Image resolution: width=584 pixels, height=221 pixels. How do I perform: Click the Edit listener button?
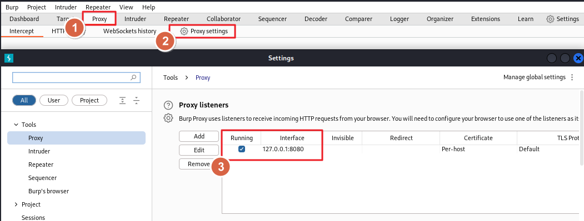pyautogui.click(x=199, y=150)
